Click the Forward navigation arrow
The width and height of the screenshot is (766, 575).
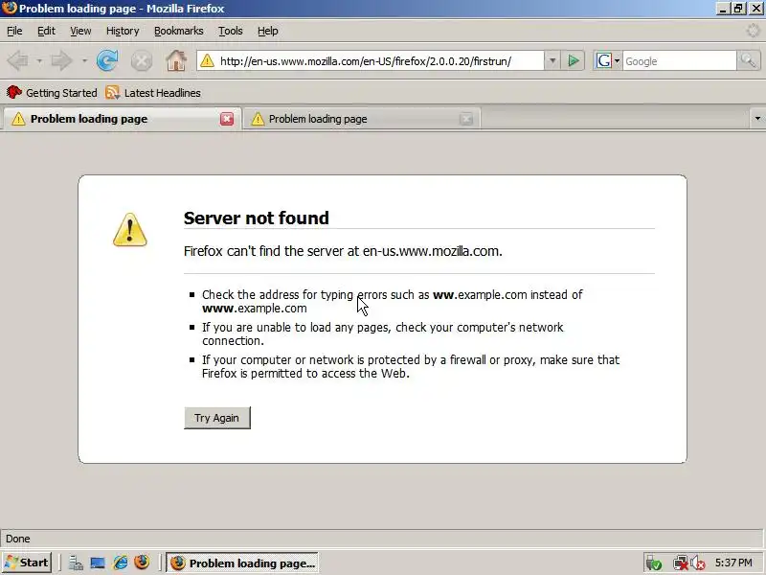[61, 61]
